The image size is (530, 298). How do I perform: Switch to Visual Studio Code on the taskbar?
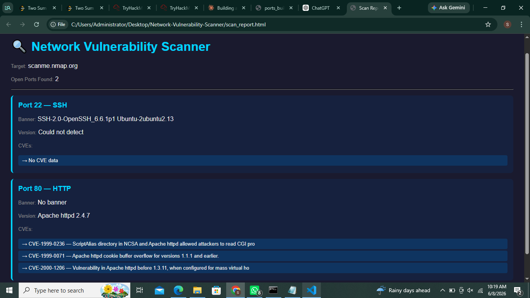pos(312,290)
